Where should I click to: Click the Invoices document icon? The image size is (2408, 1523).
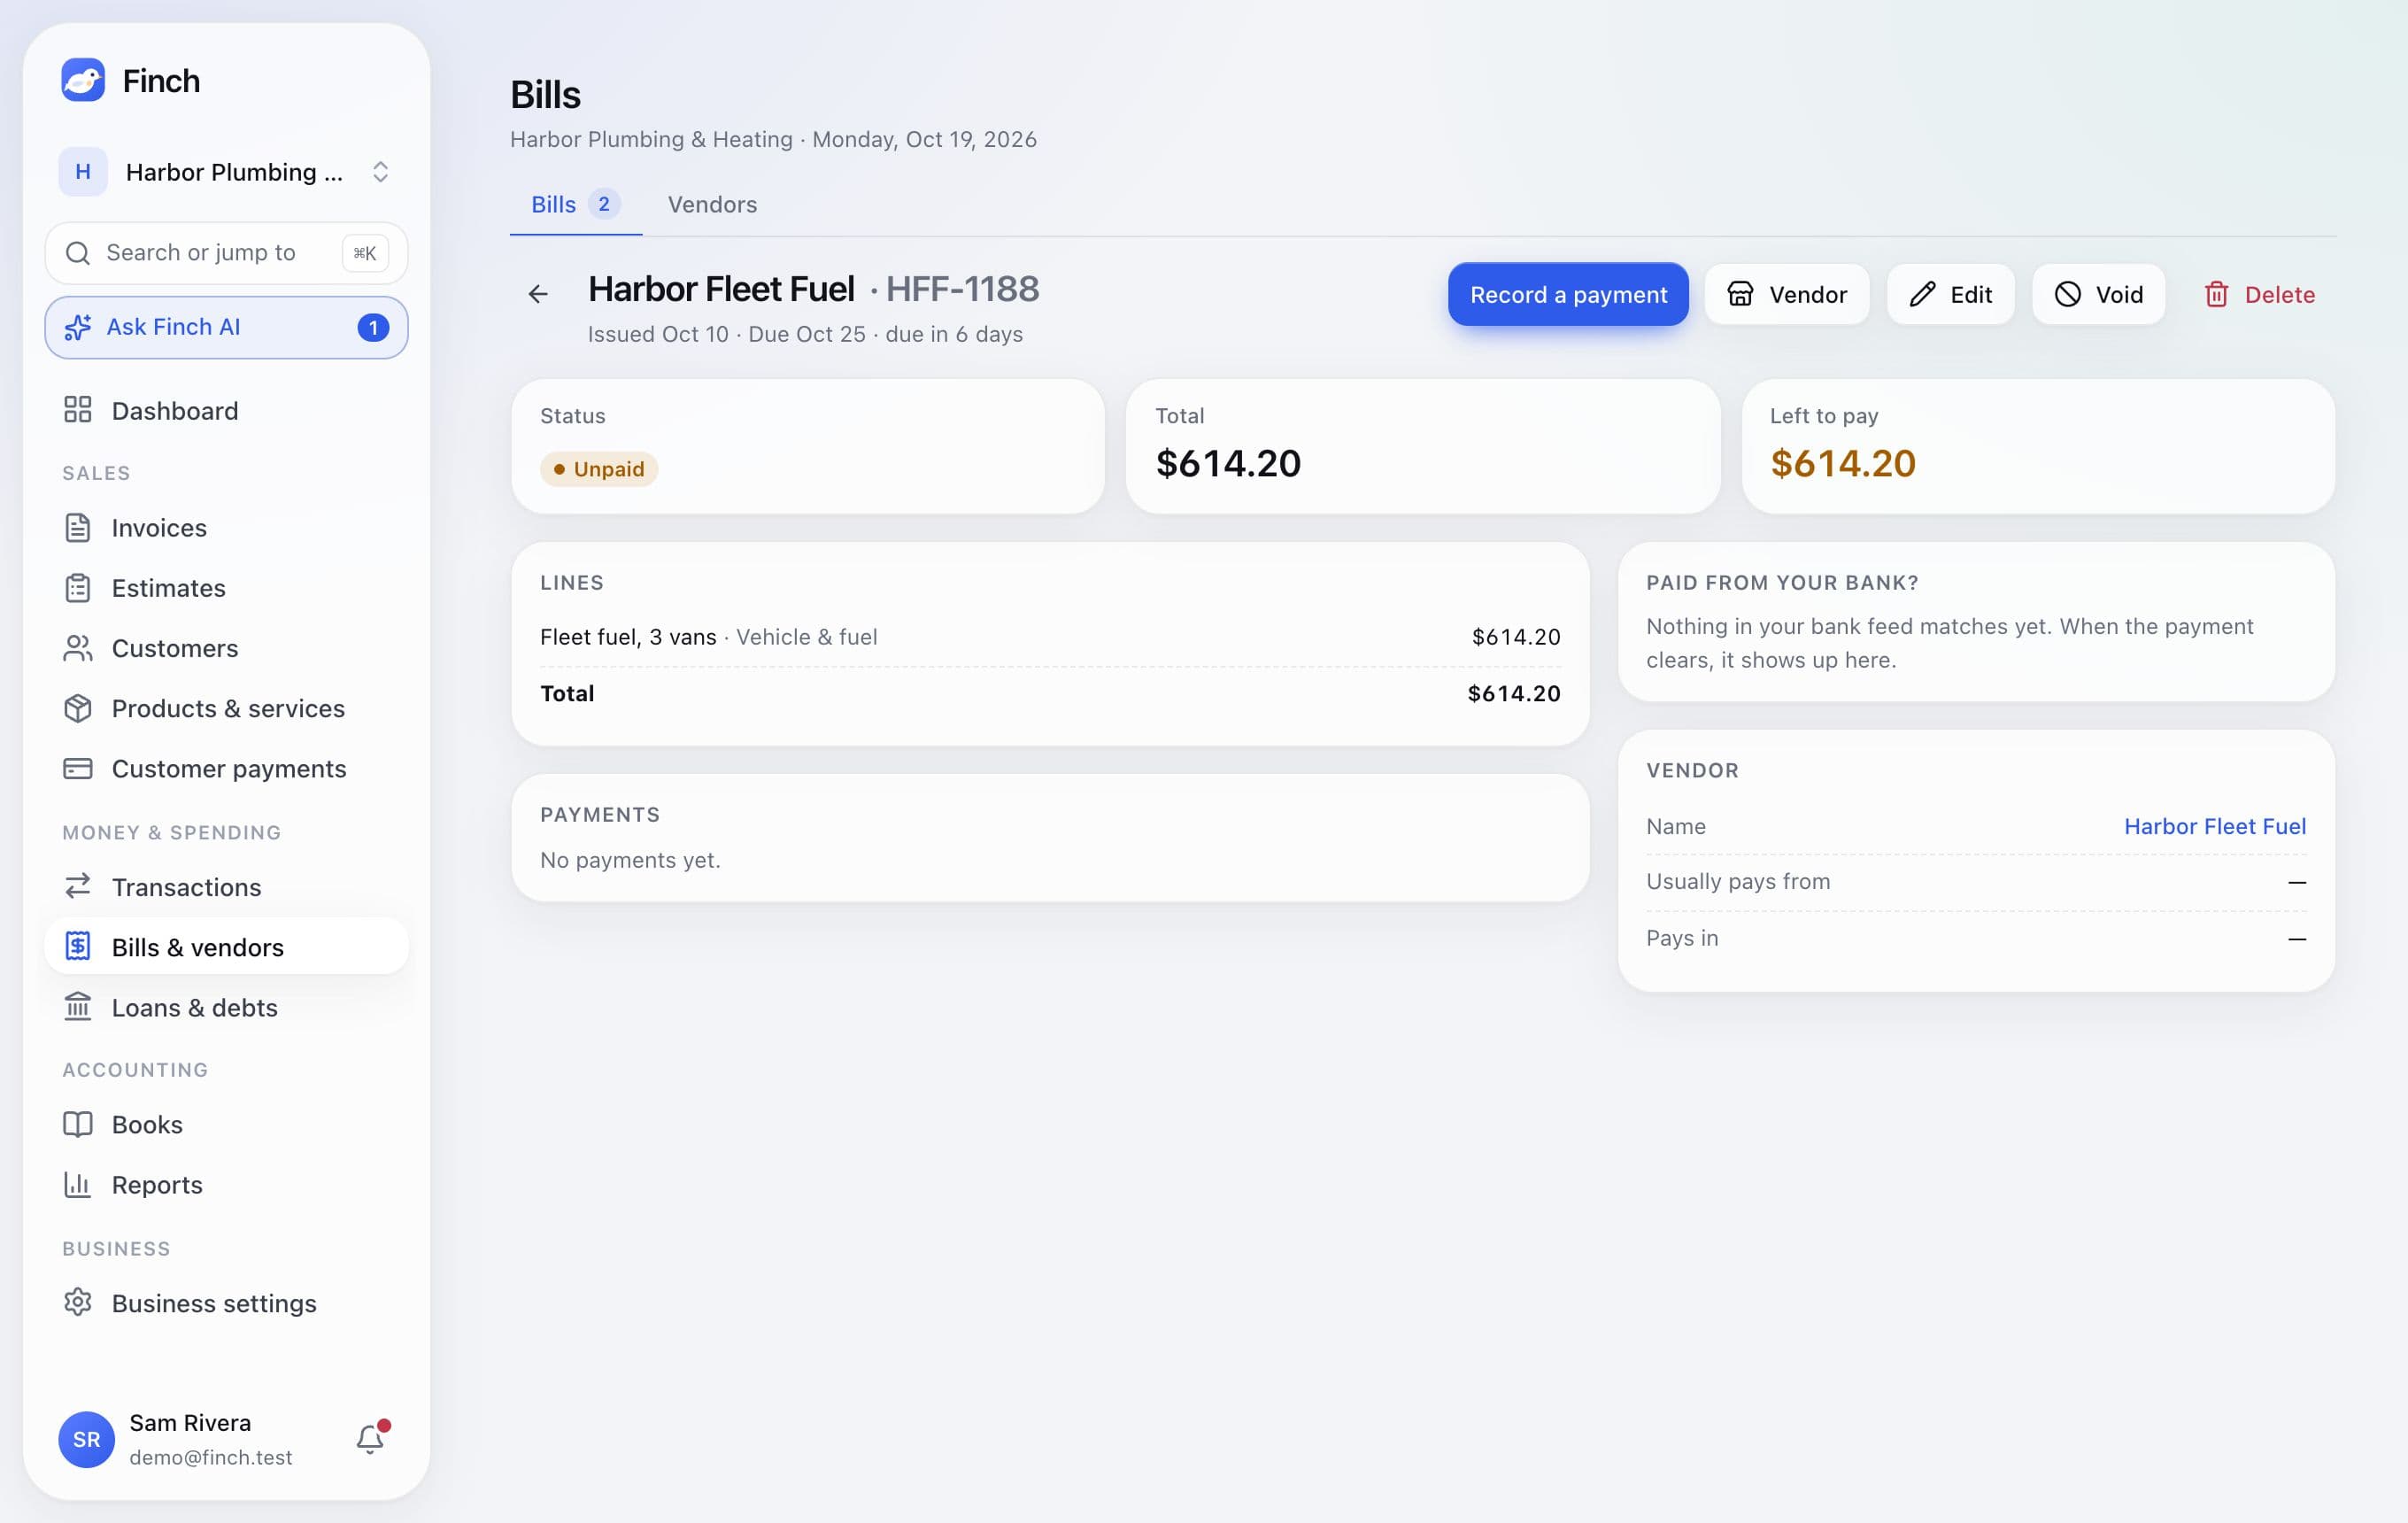pos(78,527)
